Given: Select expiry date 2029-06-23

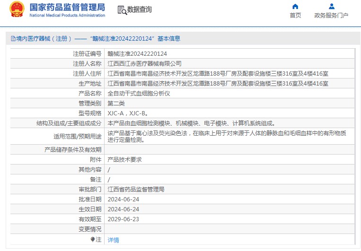Looking at the screenshot, I should pyautogui.click(x=123, y=219).
